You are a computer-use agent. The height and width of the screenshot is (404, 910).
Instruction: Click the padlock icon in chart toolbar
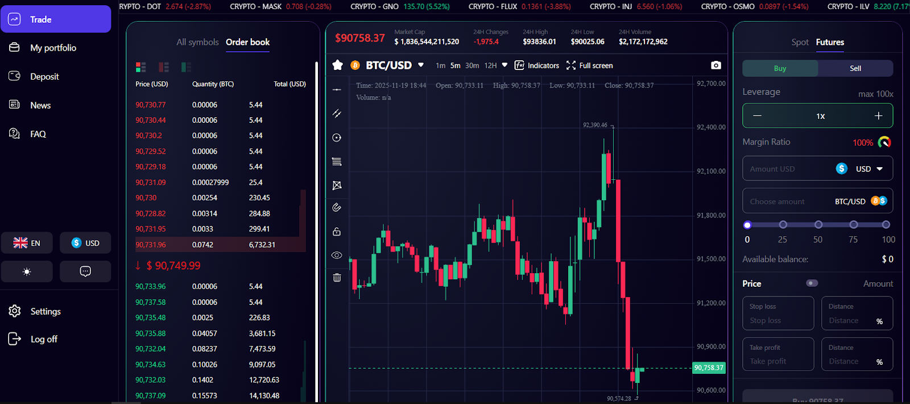pyautogui.click(x=337, y=232)
